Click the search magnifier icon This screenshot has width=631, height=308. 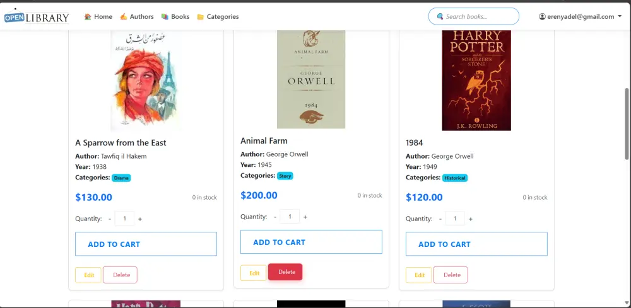(439, 17)
